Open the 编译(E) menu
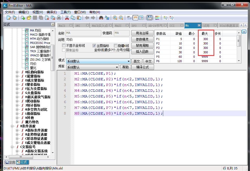Viewport: 250px width, 171px height. point(52,12)
